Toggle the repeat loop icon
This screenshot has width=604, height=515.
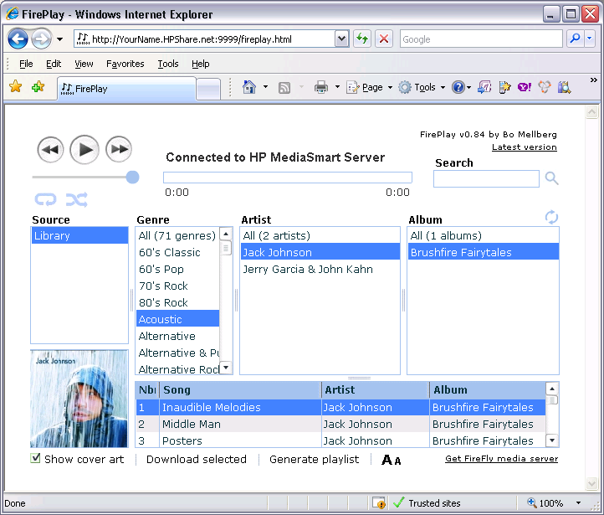[x=45, y=199]
